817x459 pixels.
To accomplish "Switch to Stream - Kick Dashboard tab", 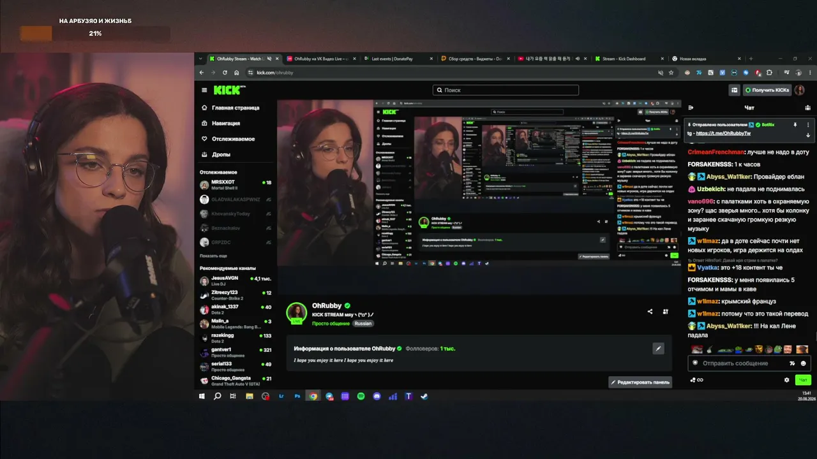I will click(x=629, y=59).
